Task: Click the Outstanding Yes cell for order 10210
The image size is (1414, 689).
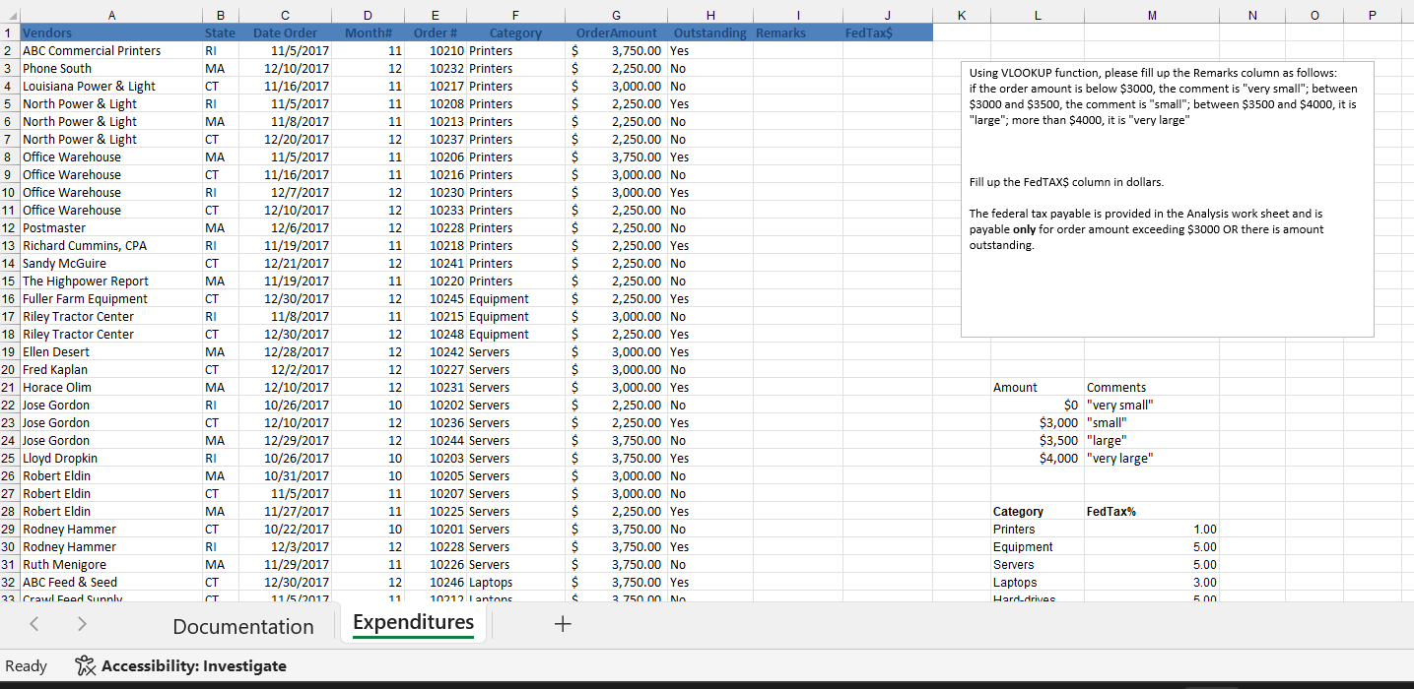Action: [x=709, y=50]
